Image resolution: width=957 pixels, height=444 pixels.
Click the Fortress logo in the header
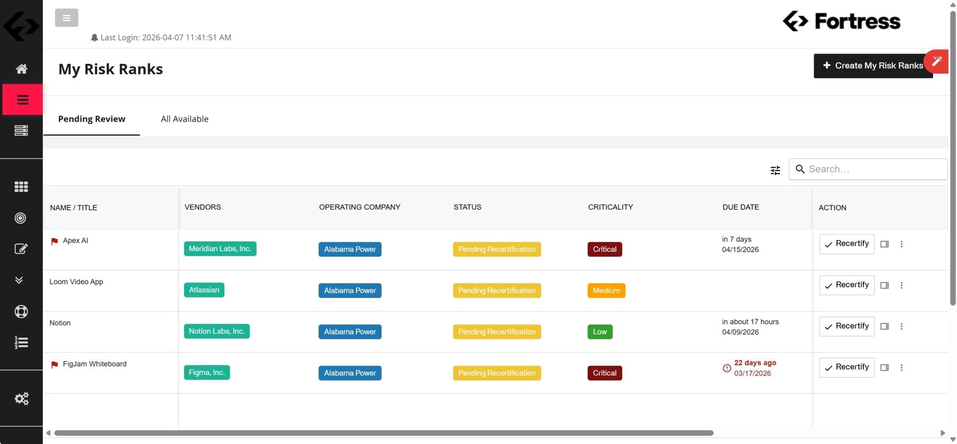842,21
